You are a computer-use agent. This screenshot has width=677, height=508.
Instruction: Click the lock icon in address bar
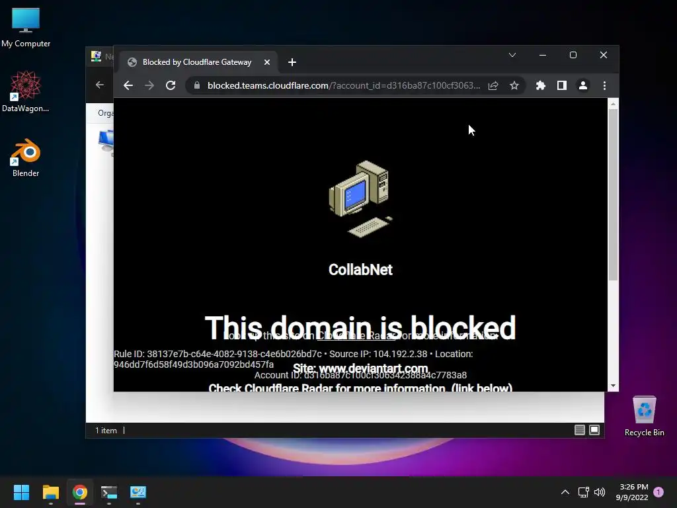(x=197, y=85)
